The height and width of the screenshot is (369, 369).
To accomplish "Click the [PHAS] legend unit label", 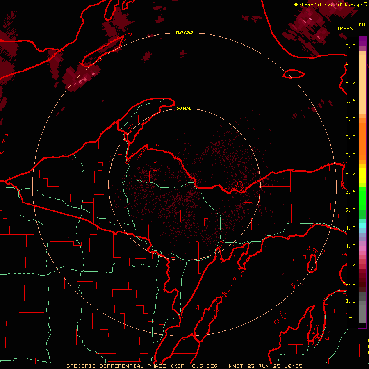I will click(x=346, y=29).
